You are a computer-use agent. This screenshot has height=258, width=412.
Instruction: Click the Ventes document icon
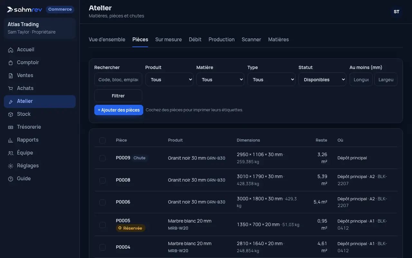tap(11, 75)
